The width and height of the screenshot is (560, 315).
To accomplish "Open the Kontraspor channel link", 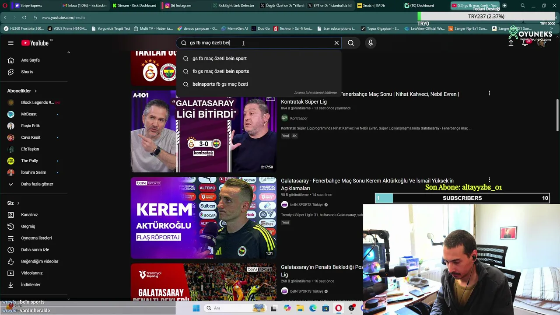I will [299, 118].
